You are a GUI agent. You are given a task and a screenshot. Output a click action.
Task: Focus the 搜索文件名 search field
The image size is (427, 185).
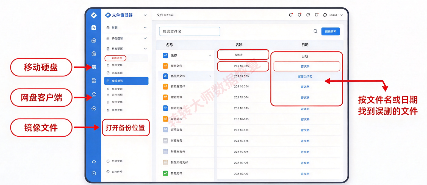tap(190, 31)
